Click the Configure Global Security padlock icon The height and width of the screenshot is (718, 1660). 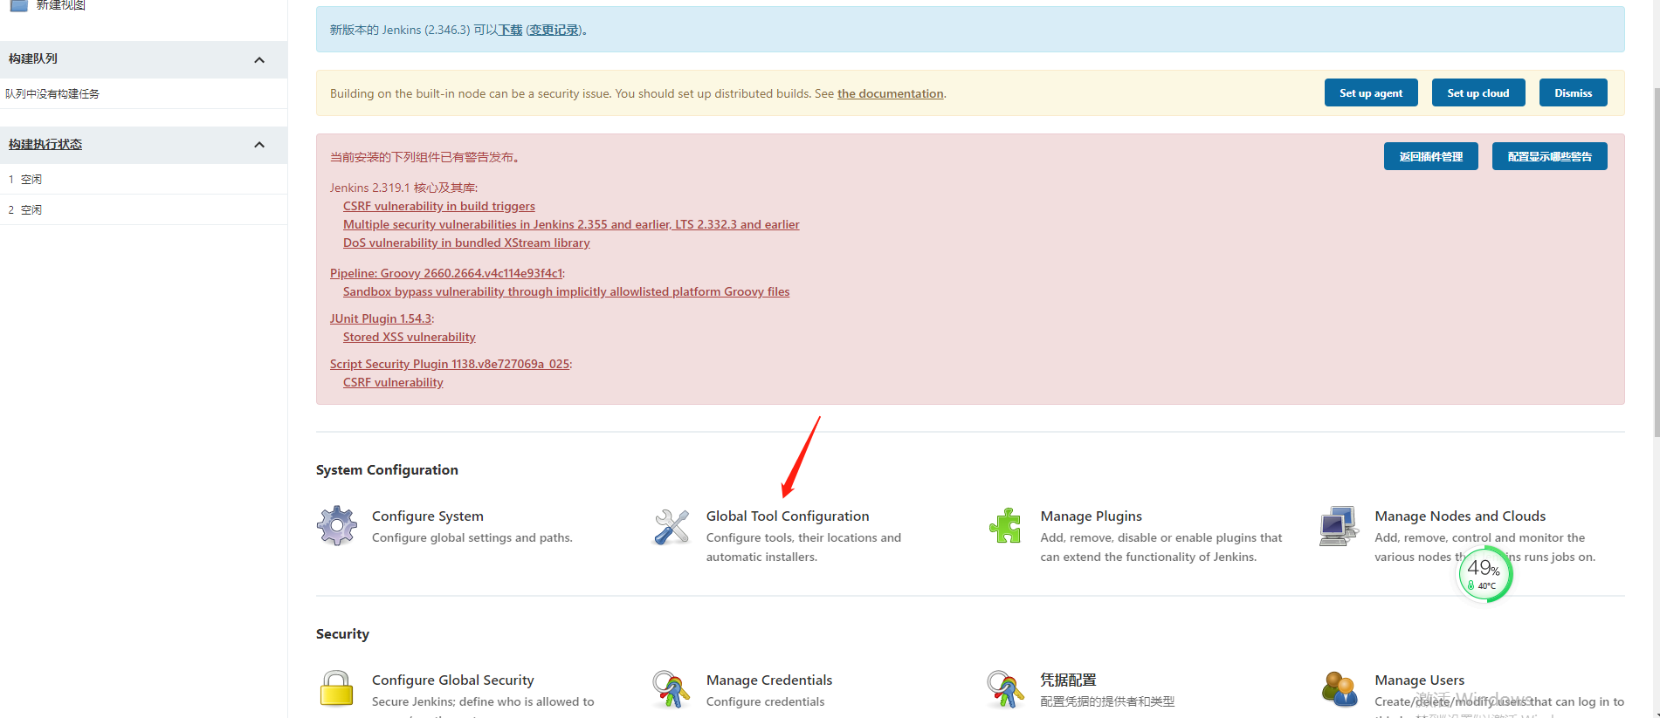tap(336, 688)
